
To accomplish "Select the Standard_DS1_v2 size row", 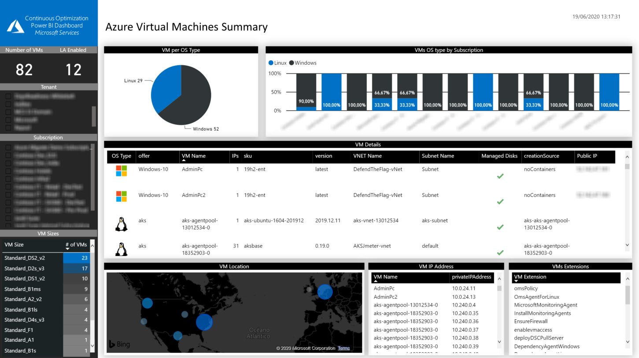I will [x=46, y=278].
